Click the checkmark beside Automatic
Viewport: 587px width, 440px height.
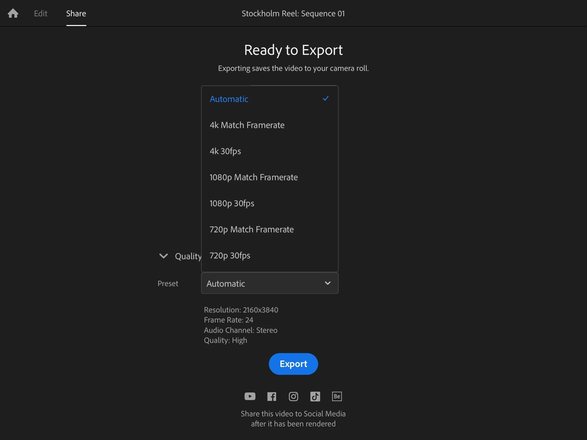click(325, 99)
